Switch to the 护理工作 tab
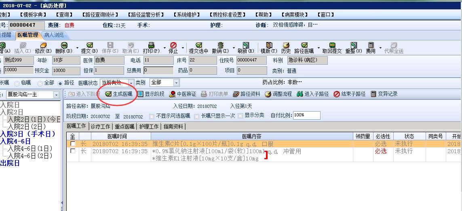The image size is (462, 211). coord(149,127)
